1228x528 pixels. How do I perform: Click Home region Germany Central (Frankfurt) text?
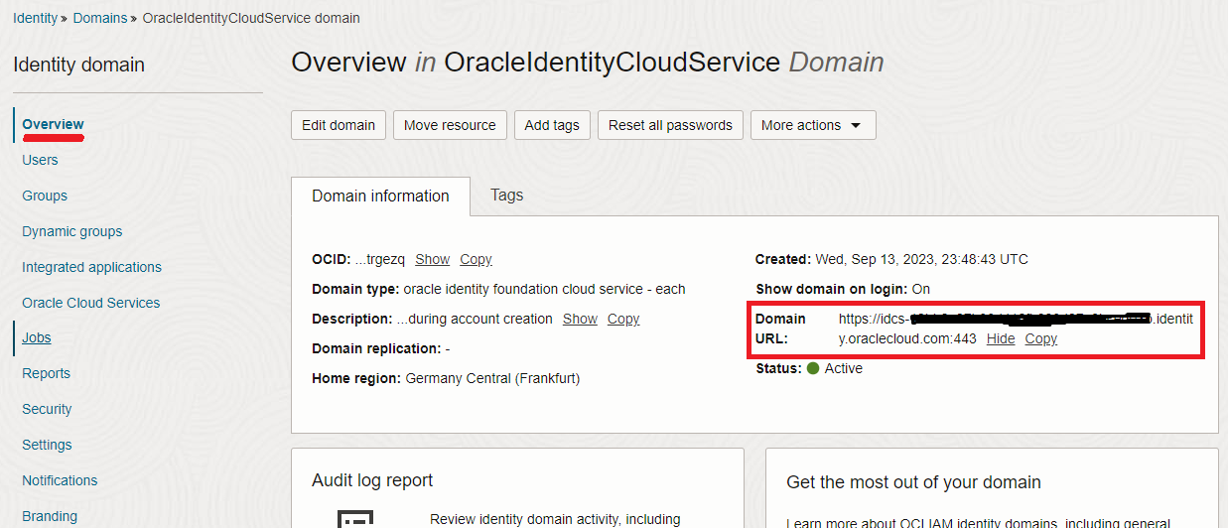click(x=446, y=378)
